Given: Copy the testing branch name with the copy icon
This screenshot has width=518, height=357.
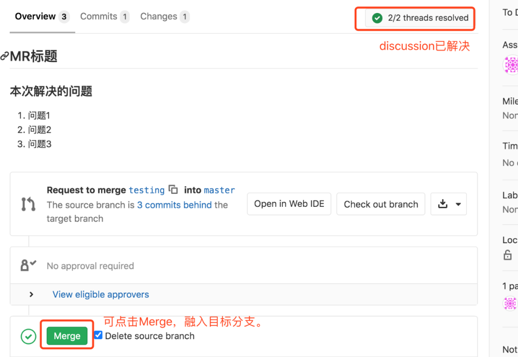Looking at the screenshot, I should tap(173, 190).
